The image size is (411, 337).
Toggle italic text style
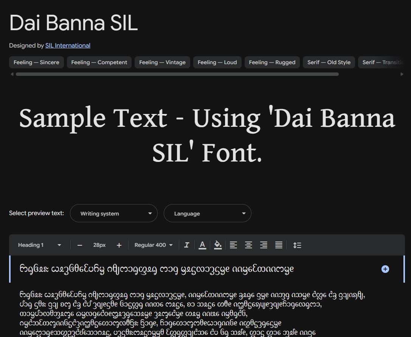coord(187,245)
